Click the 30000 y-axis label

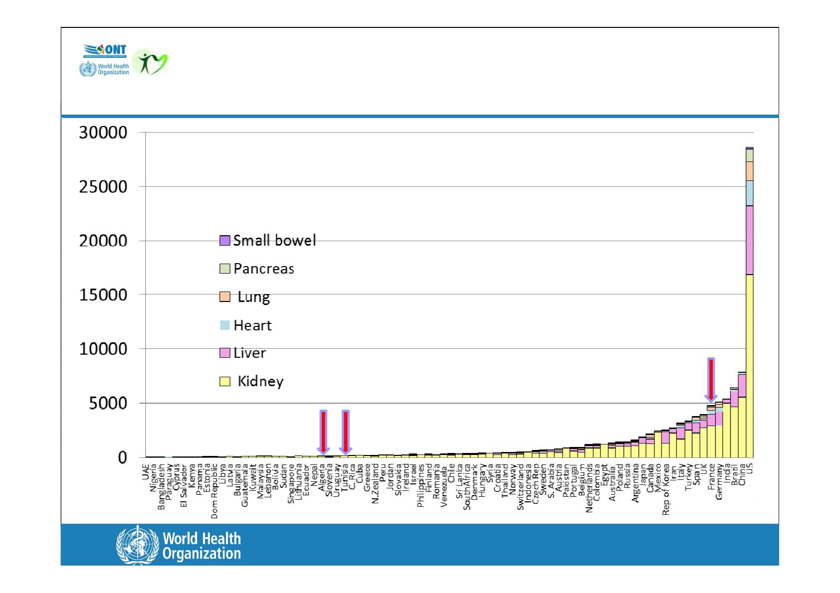(103, 133)
